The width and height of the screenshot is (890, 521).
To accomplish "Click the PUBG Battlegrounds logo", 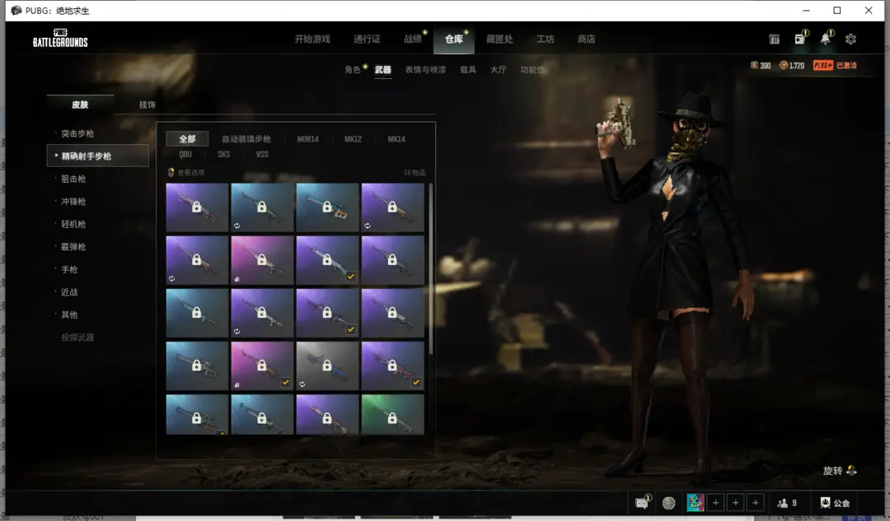I will point(60,39).
